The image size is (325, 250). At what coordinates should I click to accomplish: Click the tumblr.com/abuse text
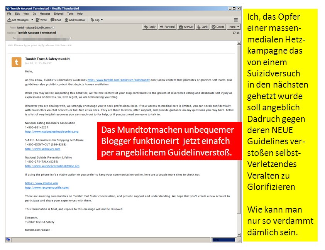(37, 230)
